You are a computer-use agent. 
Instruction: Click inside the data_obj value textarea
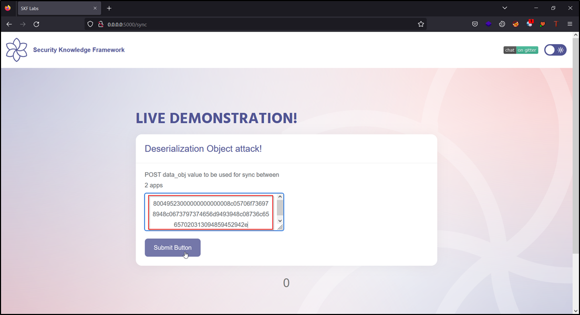210,212
